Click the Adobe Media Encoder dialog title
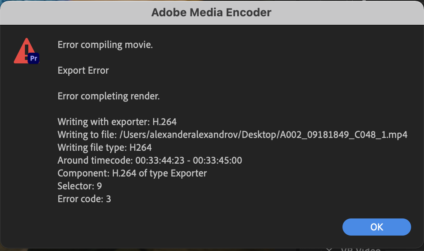 click(x=212, y=12)
